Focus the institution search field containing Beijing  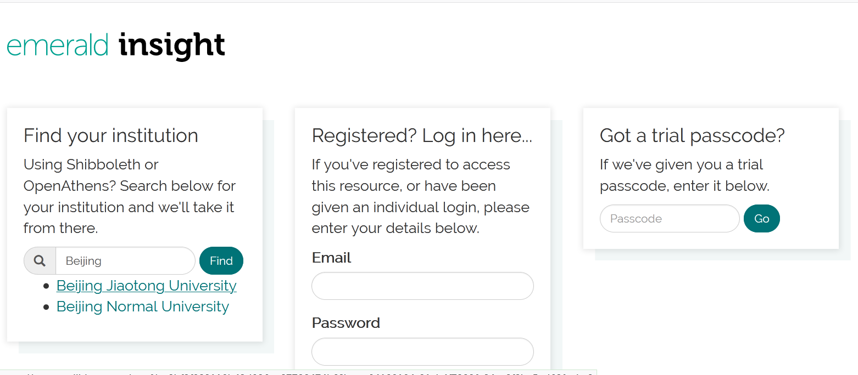pyautogui.click(x=125, y=261)
